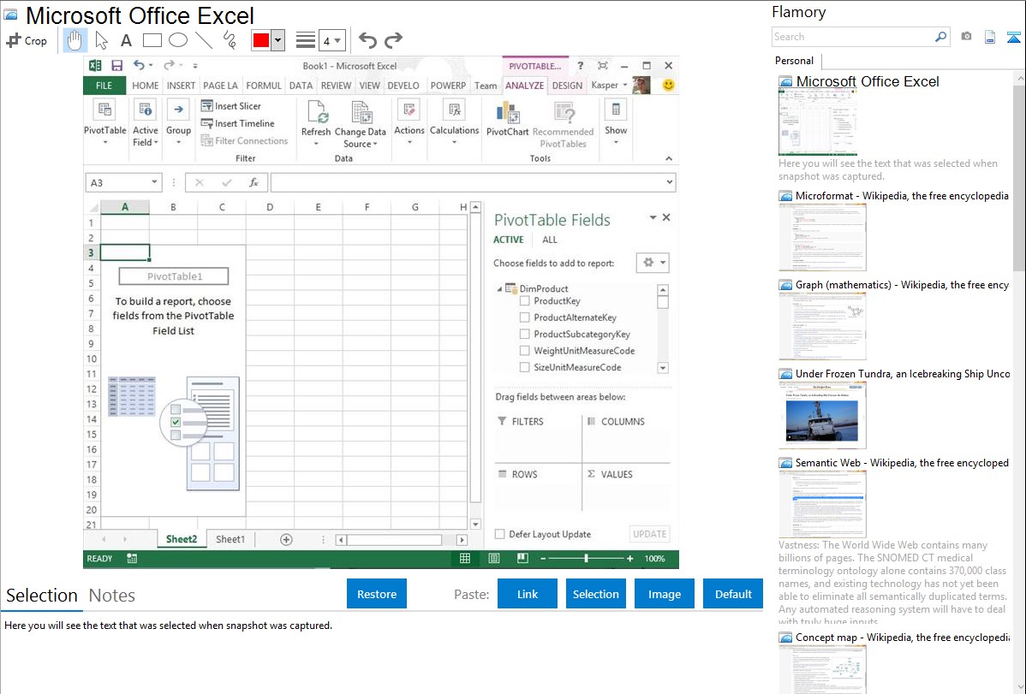
Task: Click the red color swatch
Action: pyautogui.click(x=261, y=40)
